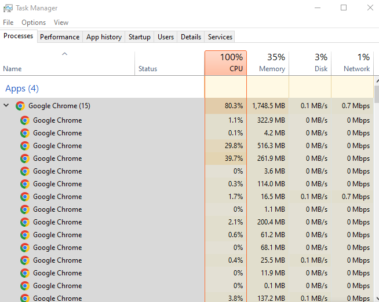Select Chrome icon on the 4.2 MB row

click(x=25, y=133)
